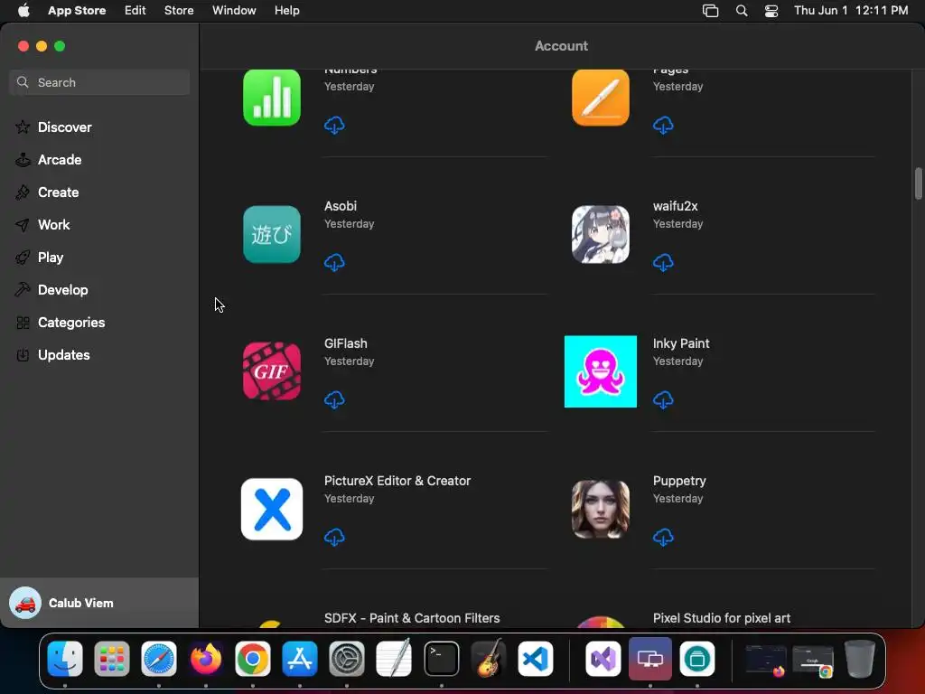Image resolution: width=925 pixels, height=694 pixels.
Task: Open Terminal from the Dock
Action: [441, 659]
